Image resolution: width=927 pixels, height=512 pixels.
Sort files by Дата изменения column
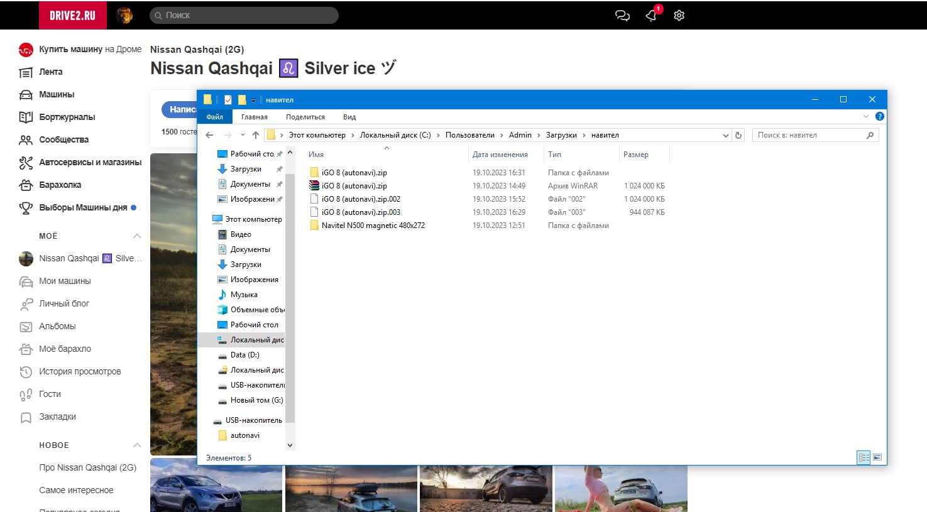[x=500, y=155]
